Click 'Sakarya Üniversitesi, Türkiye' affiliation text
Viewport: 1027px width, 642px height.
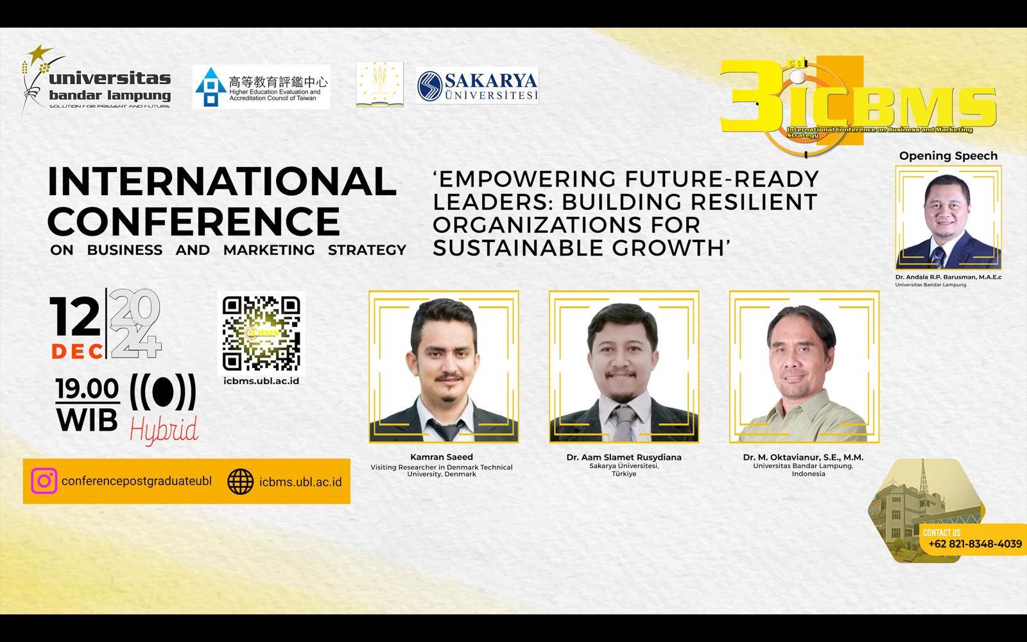click(x=624, y=470)
